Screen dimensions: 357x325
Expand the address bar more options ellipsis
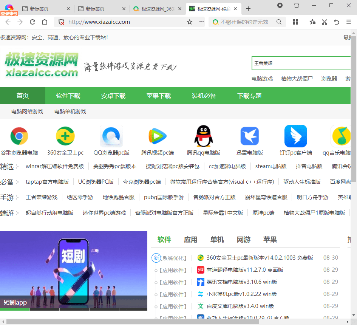[x=201, y=22]
